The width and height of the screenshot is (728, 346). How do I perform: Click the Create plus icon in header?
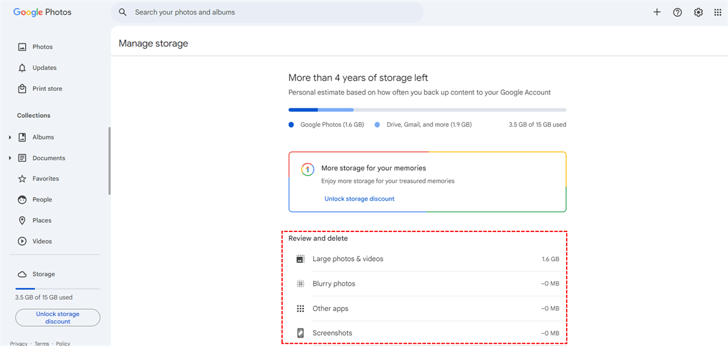tap(656, 12)
